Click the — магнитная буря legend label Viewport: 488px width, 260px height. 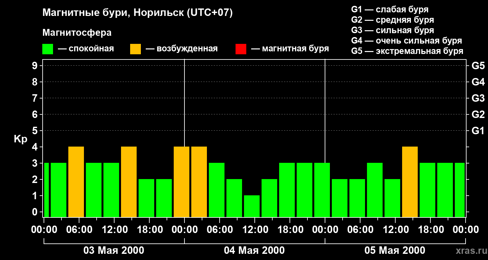click(290, 49)
